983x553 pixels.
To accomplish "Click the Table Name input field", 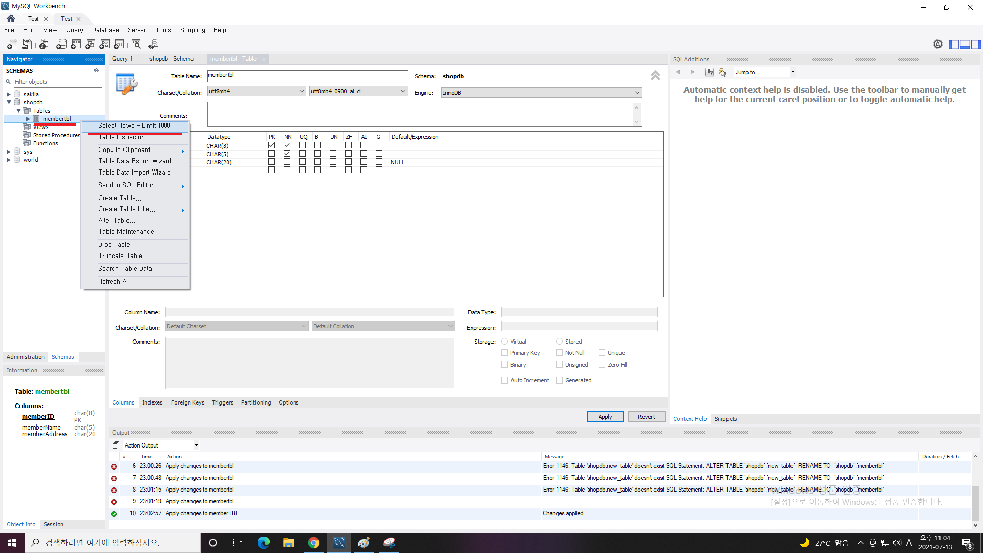I will (307, 76).
